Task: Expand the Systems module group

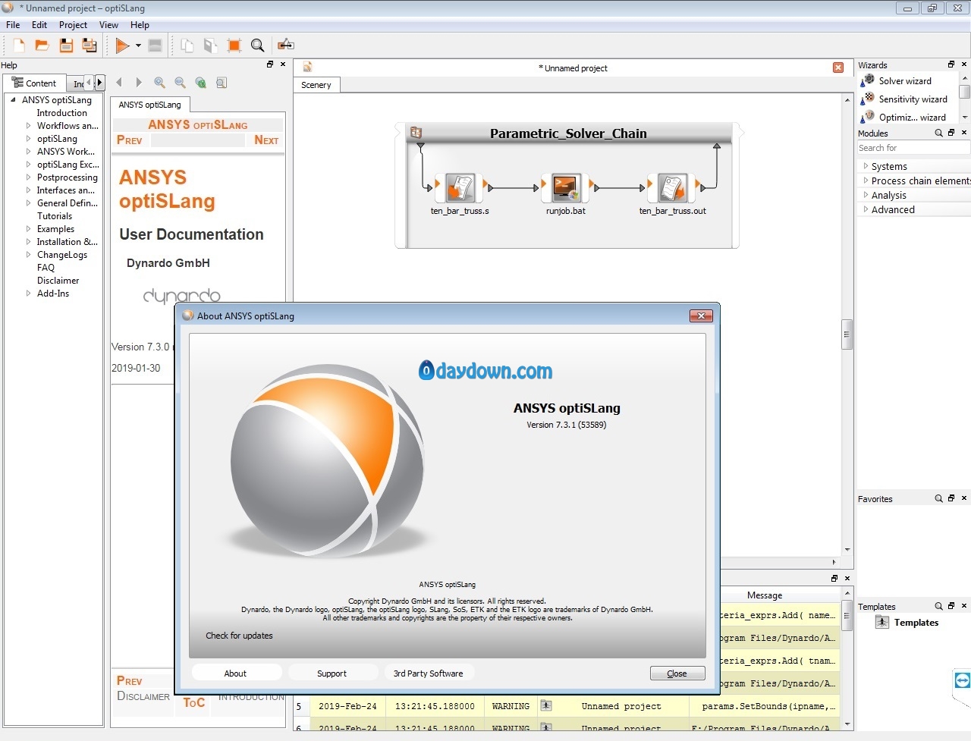Action: tap(866, 166)
